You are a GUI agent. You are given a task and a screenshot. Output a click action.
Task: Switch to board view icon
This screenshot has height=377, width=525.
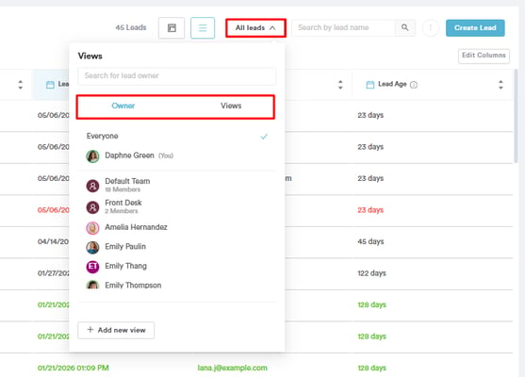[x=172, y=27]
